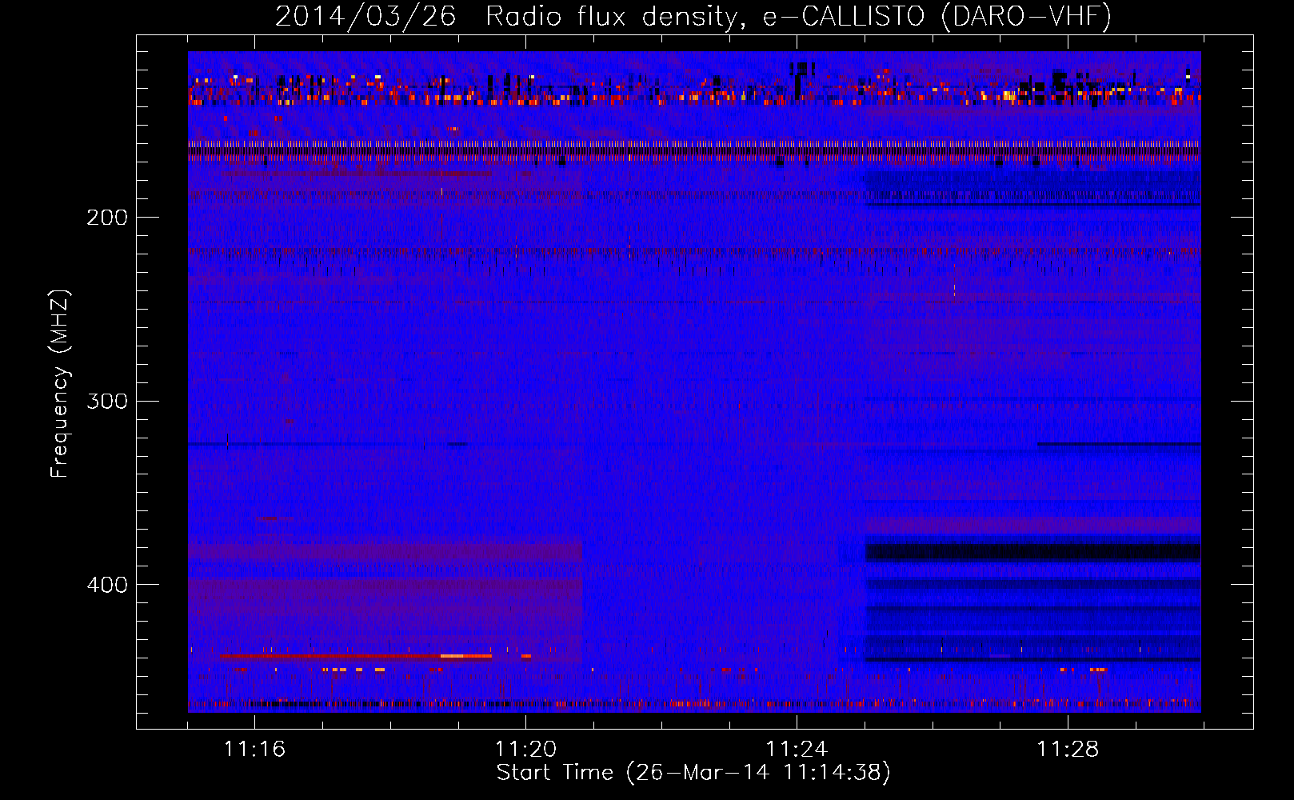Click the 11:28 time tick label

click(x=1068, y=749)
